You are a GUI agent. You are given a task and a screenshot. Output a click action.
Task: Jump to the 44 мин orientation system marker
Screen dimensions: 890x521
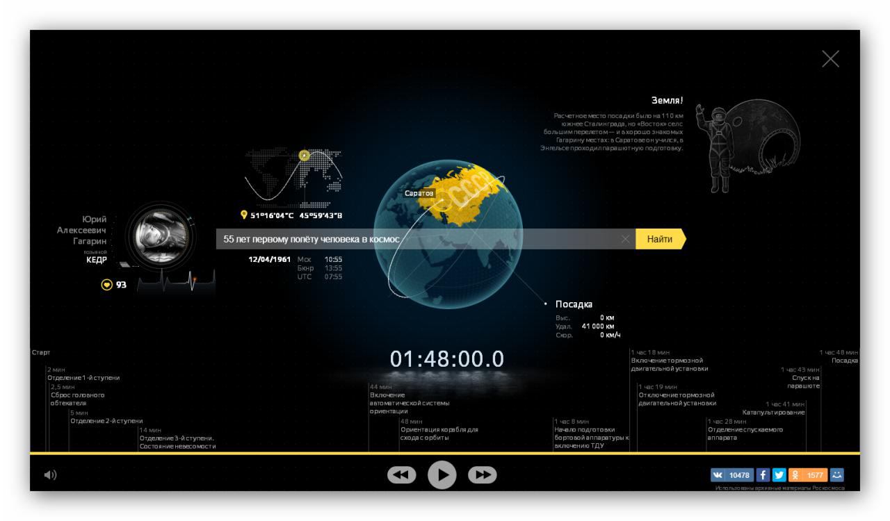410,399
